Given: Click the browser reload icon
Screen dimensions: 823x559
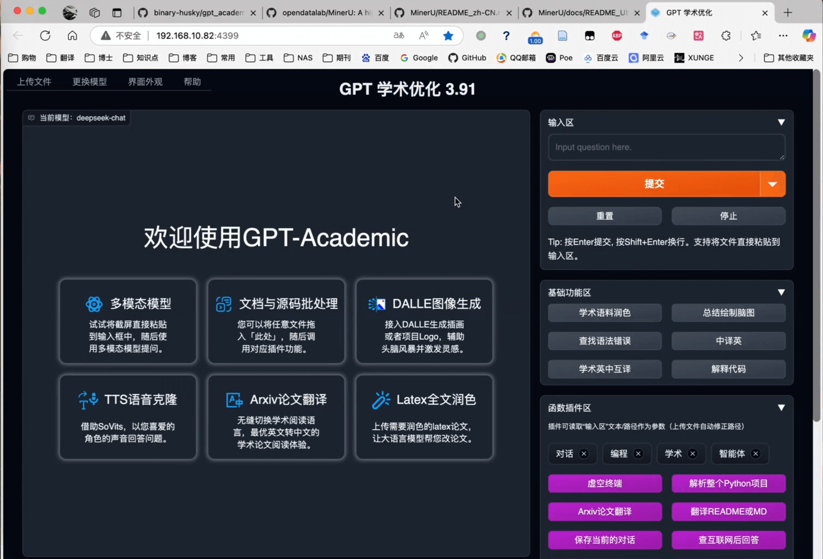Looking at the screenshot, I should 45,35.
